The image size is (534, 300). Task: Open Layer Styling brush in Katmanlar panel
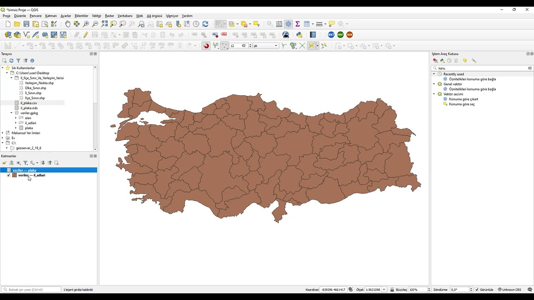pyautogui.click(x=4, y=163)
